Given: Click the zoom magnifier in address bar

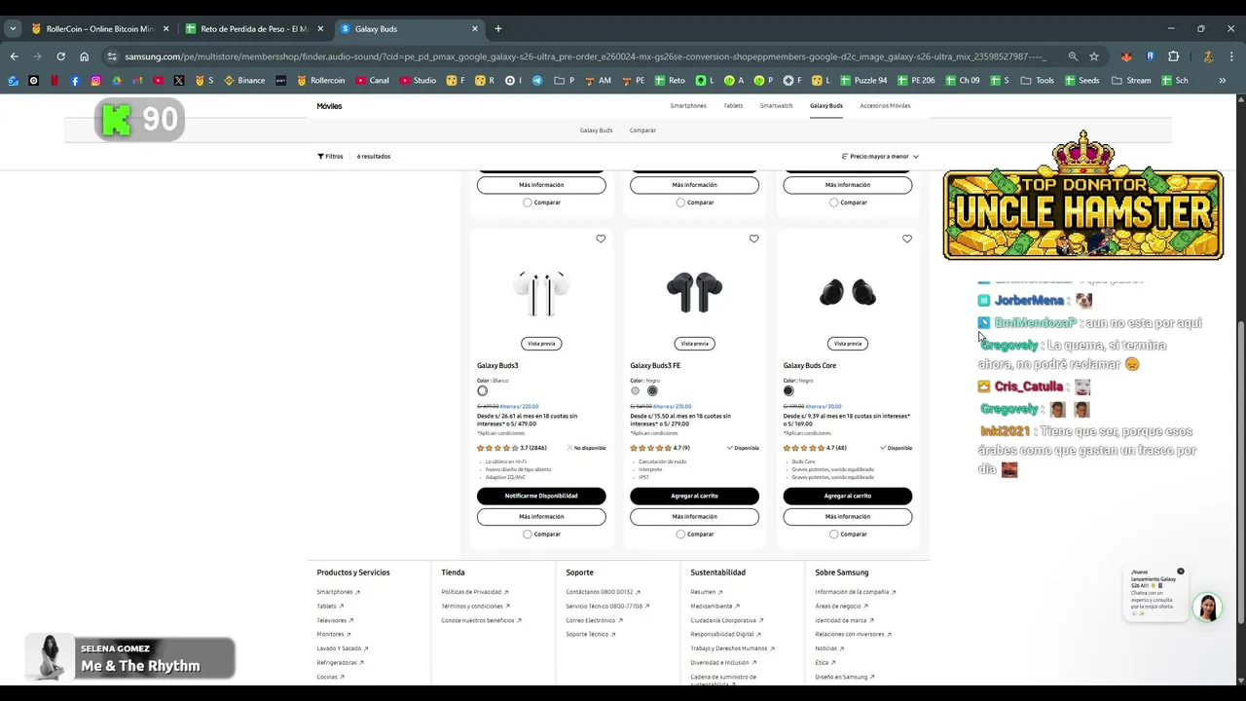Looking at the screenshot, I should click(1072, 56).
